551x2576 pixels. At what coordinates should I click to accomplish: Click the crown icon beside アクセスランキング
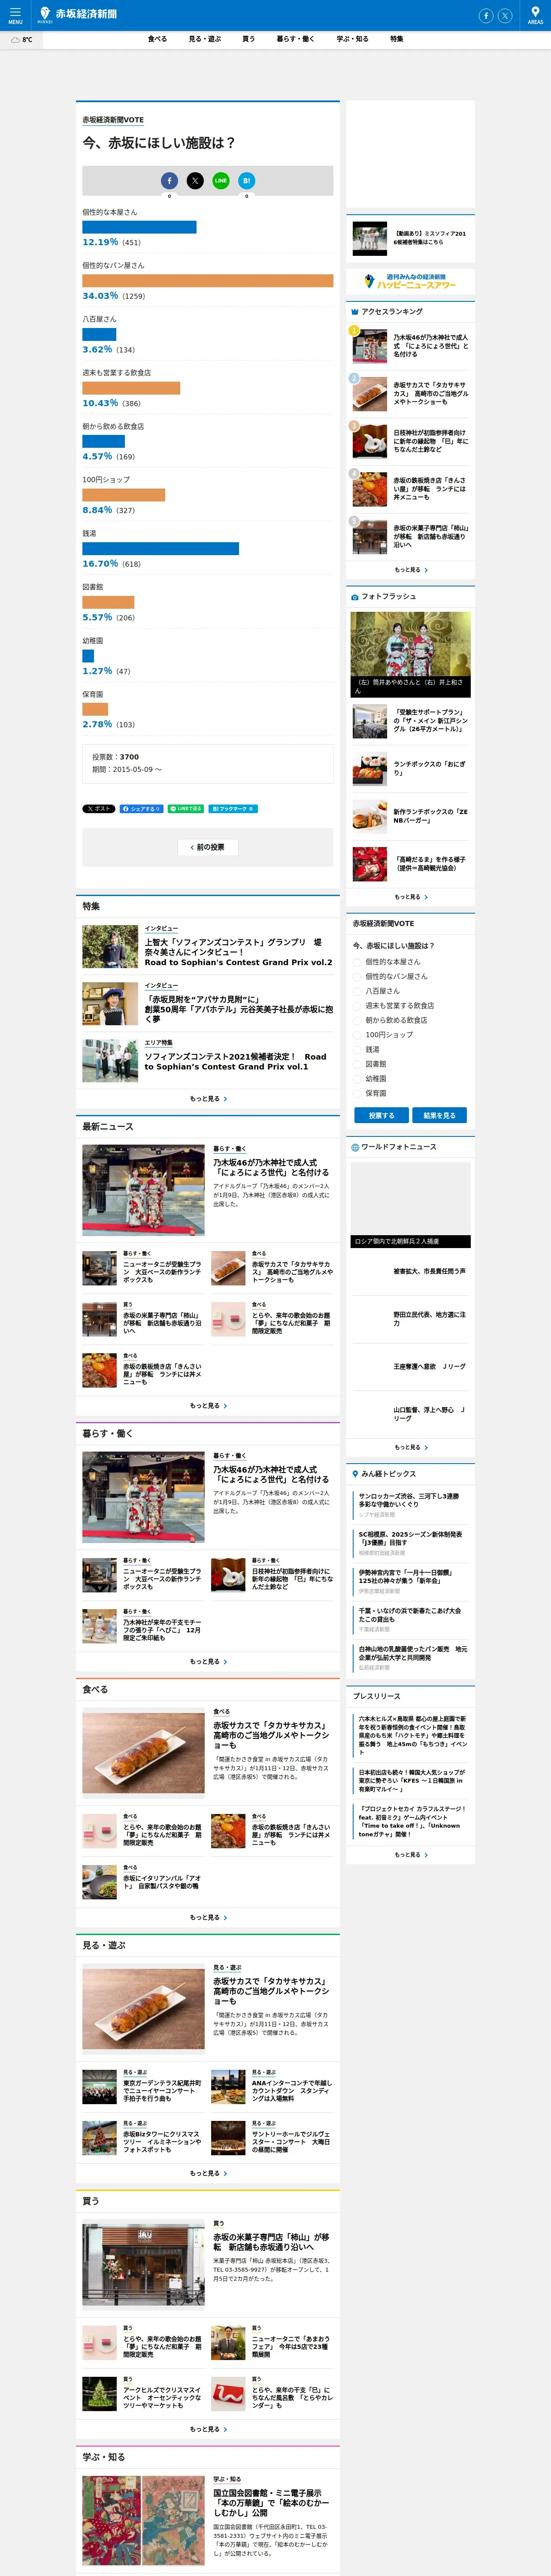point(354,312)
